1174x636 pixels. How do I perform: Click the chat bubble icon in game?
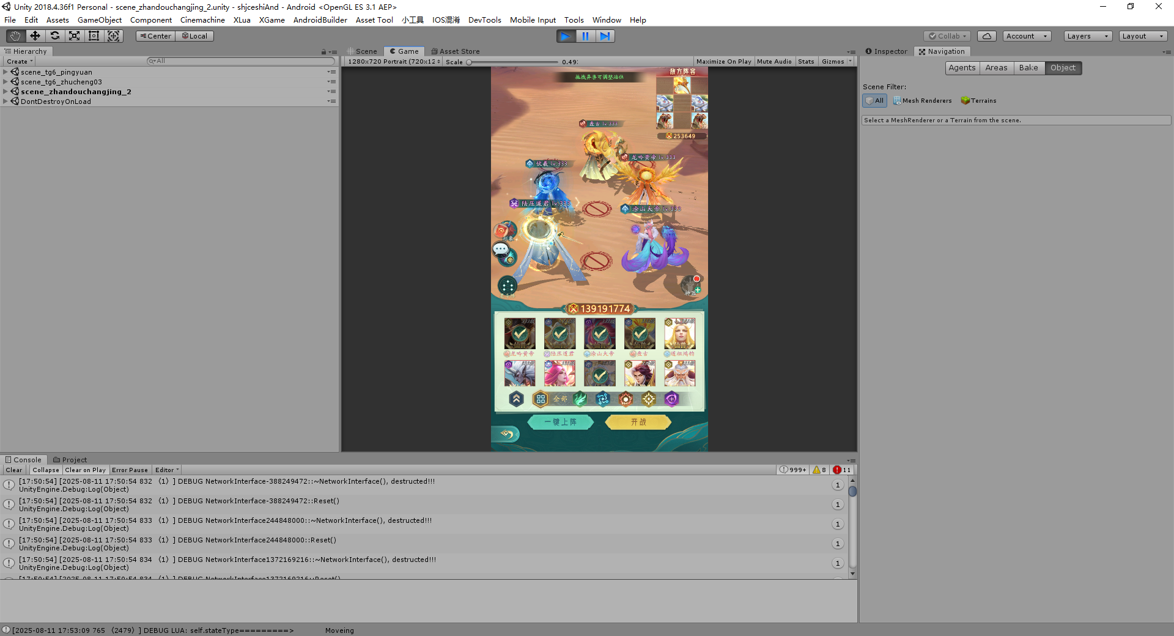(501, 249)
